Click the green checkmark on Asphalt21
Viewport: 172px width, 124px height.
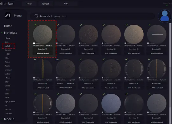(81, 25)
